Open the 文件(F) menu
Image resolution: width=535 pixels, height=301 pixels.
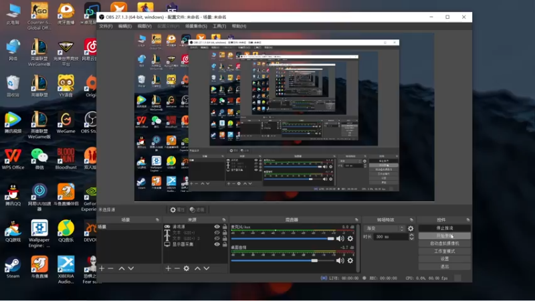106,26
